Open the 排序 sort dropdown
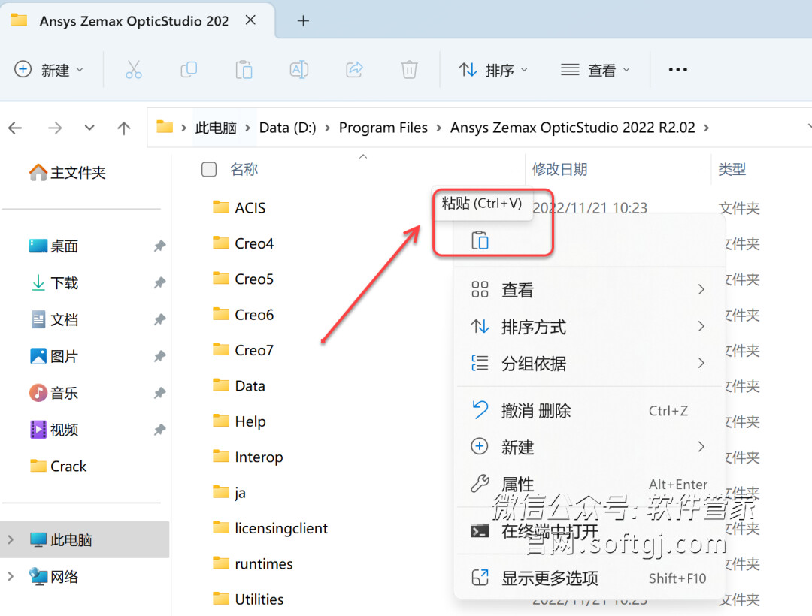This screenshot has height=616, width=812. tap(493, 69)
